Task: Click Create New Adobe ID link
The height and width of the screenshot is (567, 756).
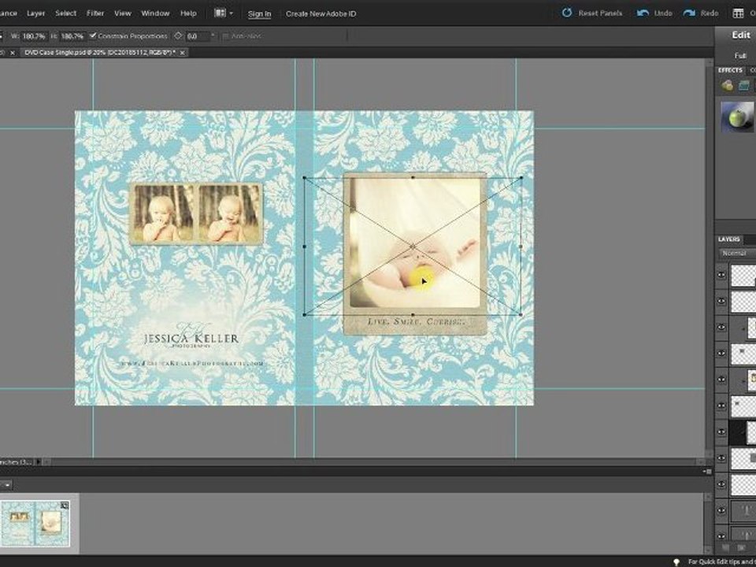Action: point(321,13)
